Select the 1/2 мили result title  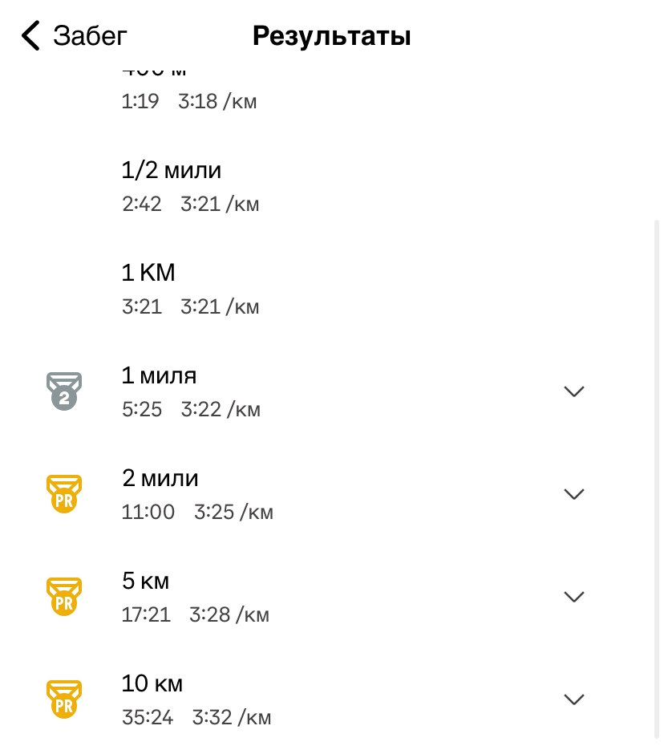tap(171, 170)
